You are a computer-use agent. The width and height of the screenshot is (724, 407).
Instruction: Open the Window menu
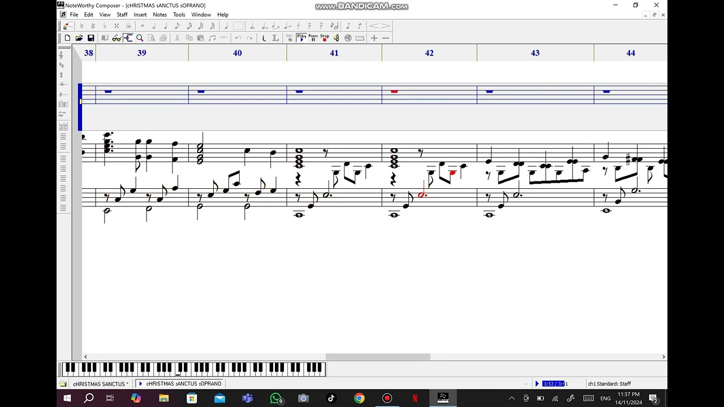click(x=201, y=15)
